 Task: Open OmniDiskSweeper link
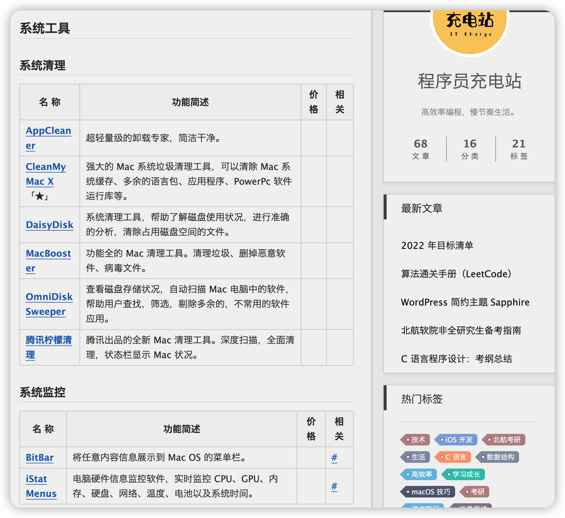point(49,297)
